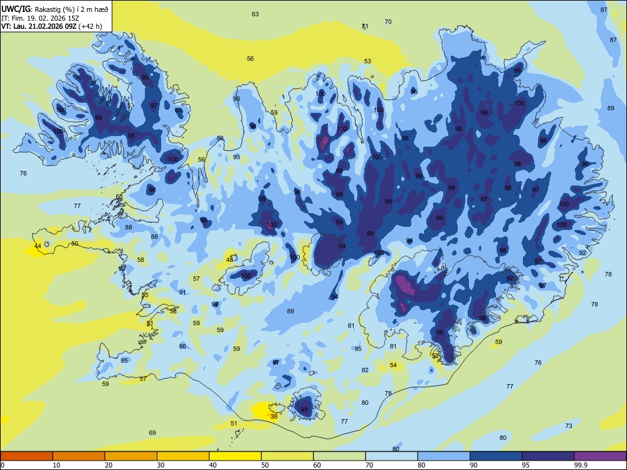Select the purple above-99.9 legend swatch
The height and width of the screenshot is (470, 627).
(600, 456)
